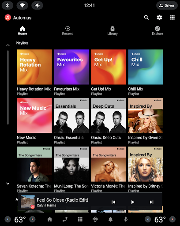Open the Bluetooth status pill
The height and width of the screenshot is (226, 180).
(7, 5)
